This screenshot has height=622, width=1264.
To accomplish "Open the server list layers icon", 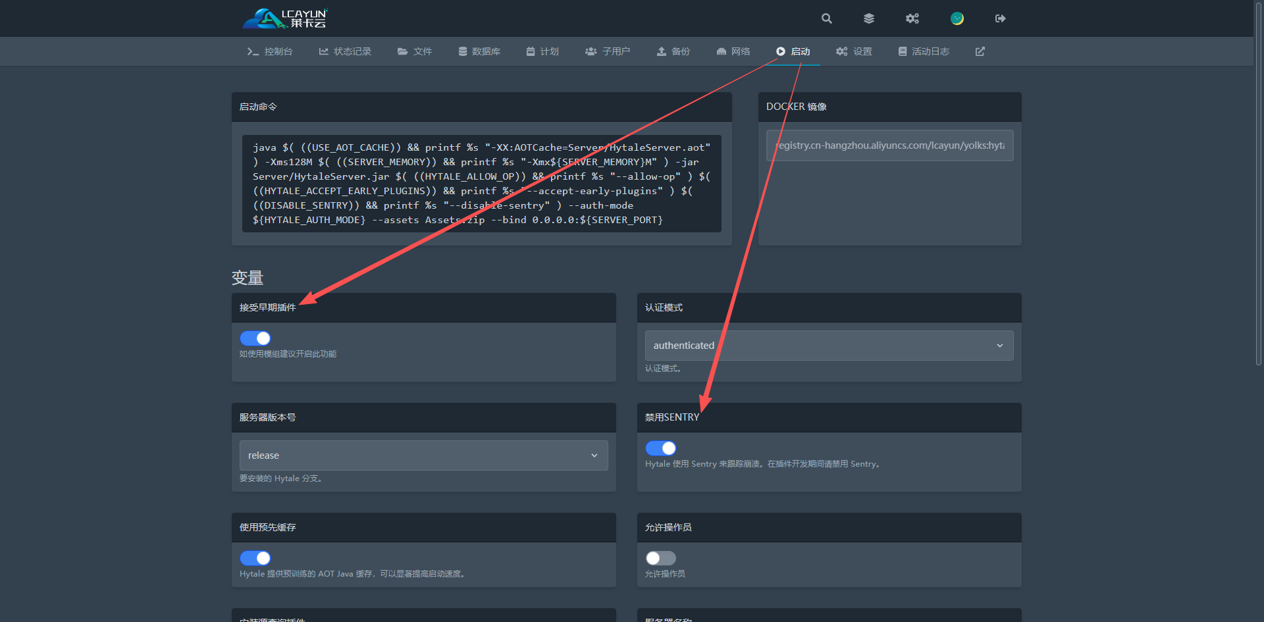I will pyautogui.click(x=869, y=18).
